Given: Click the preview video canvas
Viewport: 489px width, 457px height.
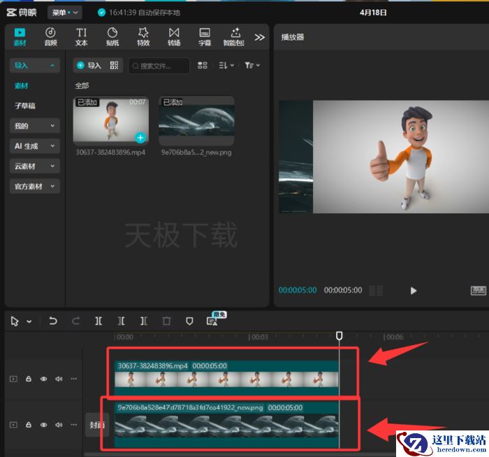Looking at the screenshot, I should point(384,157).
